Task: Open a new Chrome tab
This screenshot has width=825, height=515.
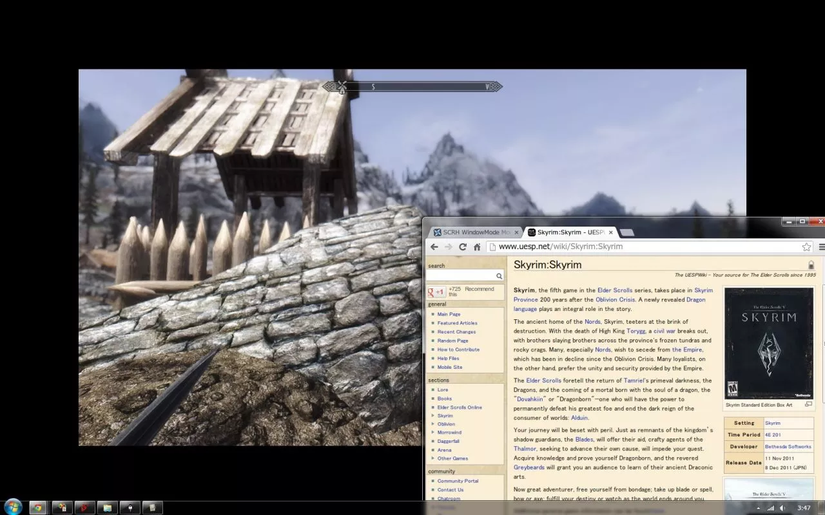Action: coord(626,232)
